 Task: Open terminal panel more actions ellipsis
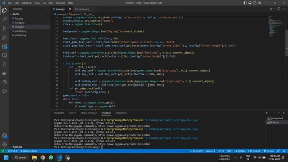tap(274, 113)
